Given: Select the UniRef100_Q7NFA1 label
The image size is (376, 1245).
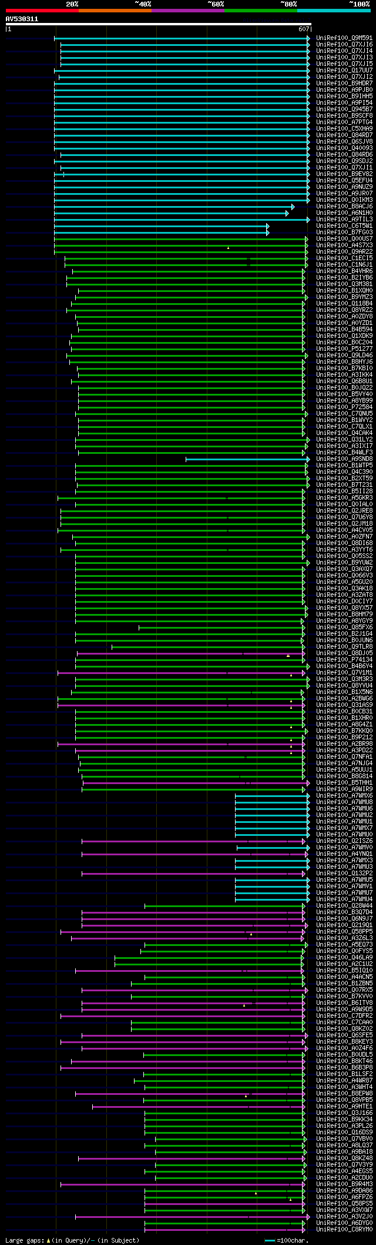Looking at the screenshot, I should (x=344, y=756).
